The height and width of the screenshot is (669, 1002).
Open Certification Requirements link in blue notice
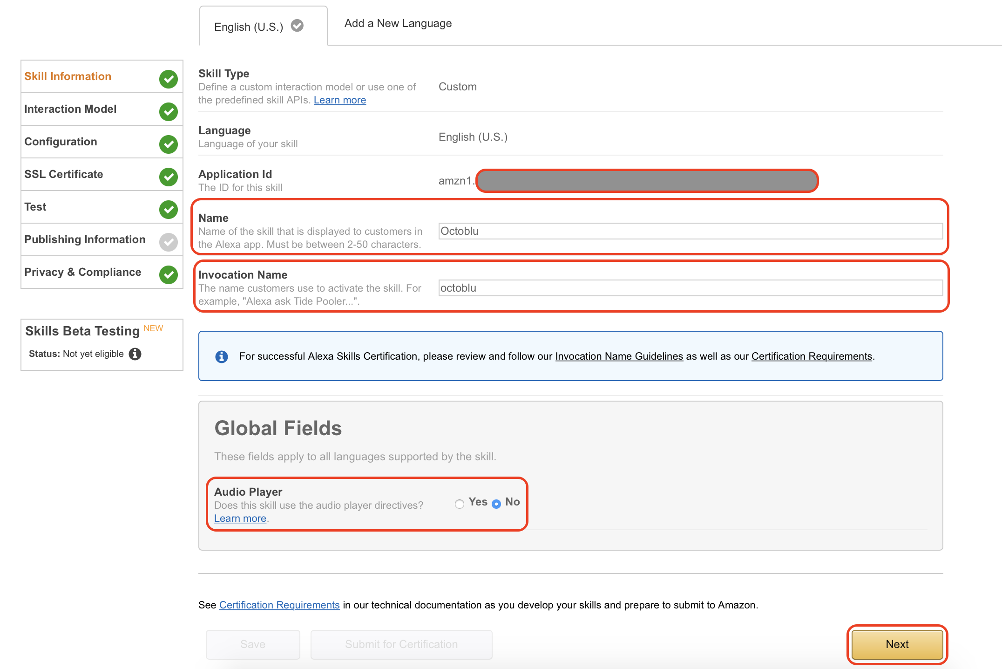(812, 356)
